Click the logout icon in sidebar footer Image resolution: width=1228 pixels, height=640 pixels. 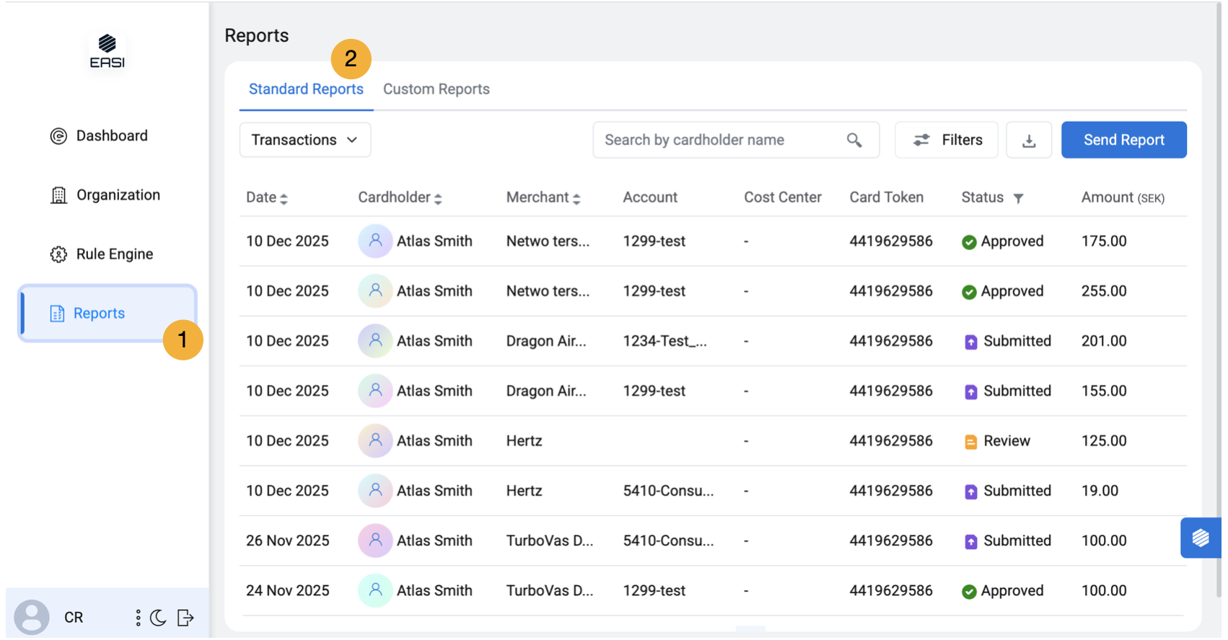[x=185, y=618]
